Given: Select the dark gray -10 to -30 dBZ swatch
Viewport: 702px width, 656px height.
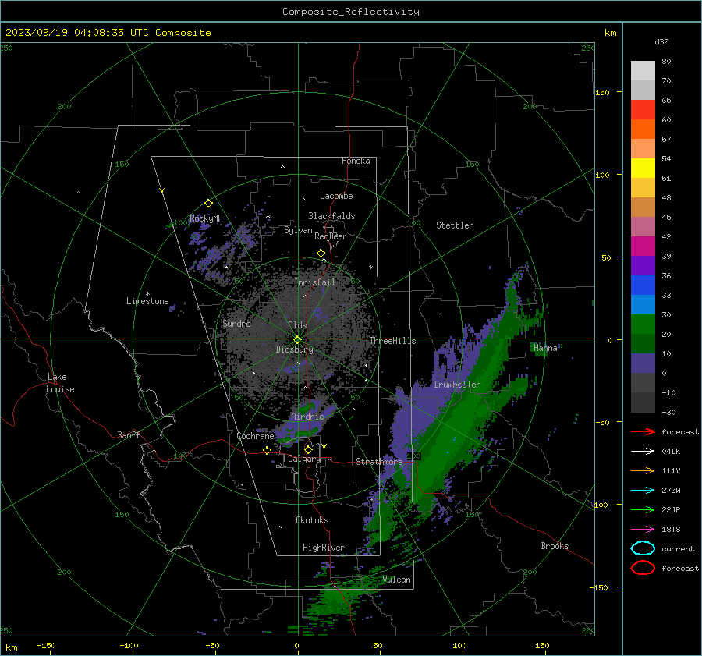Looking at the screenshot, I should pos(643,402).
